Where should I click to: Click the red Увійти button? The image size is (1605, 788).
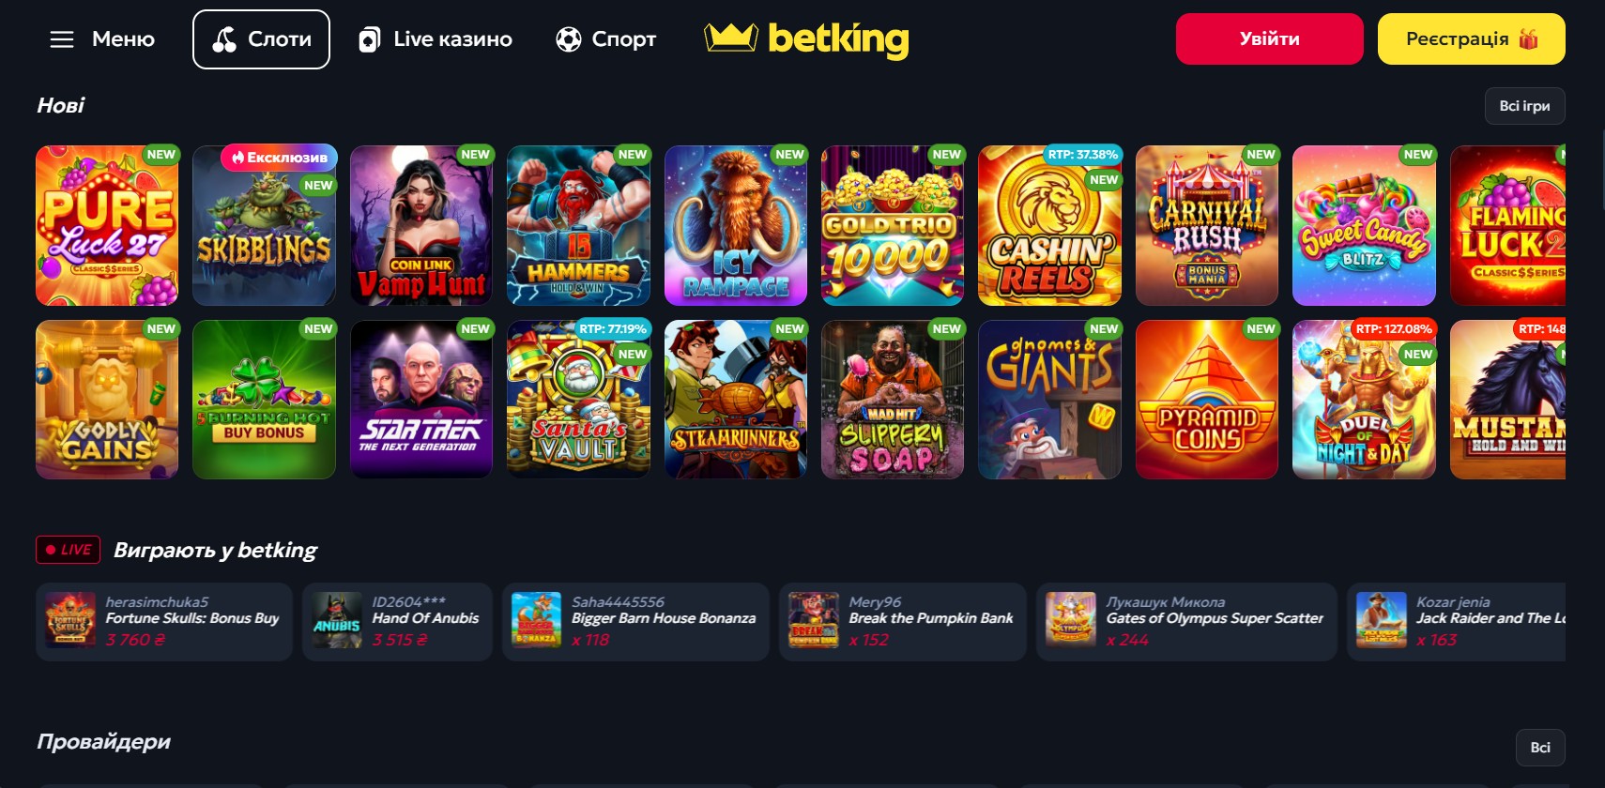click(x=1269, y=38)
